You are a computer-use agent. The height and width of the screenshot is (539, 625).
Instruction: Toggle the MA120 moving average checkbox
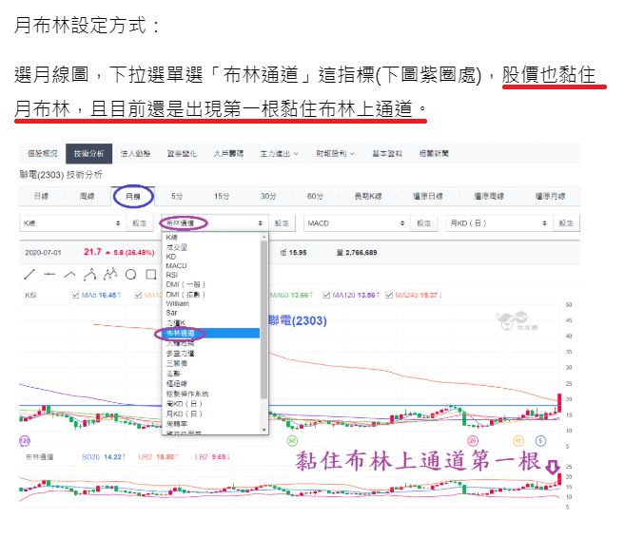(326, 295)
